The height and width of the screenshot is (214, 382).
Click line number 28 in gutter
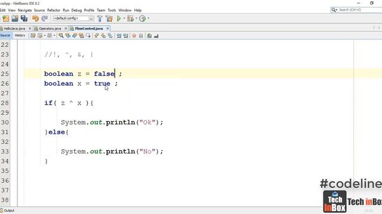(x=5, y=103)
